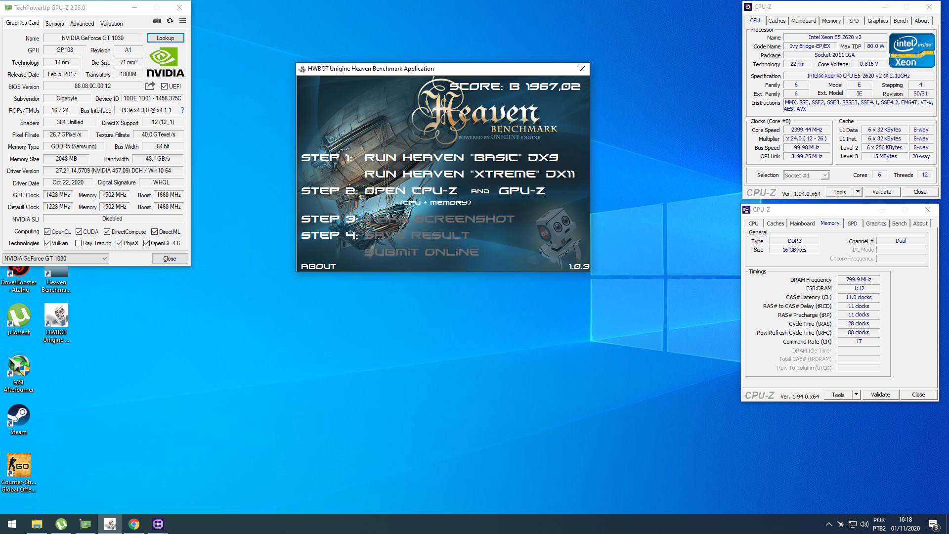Screen dimensions: 949x534
Task: Click the POR PTB2 language indicator
Action: pos(879,524)
